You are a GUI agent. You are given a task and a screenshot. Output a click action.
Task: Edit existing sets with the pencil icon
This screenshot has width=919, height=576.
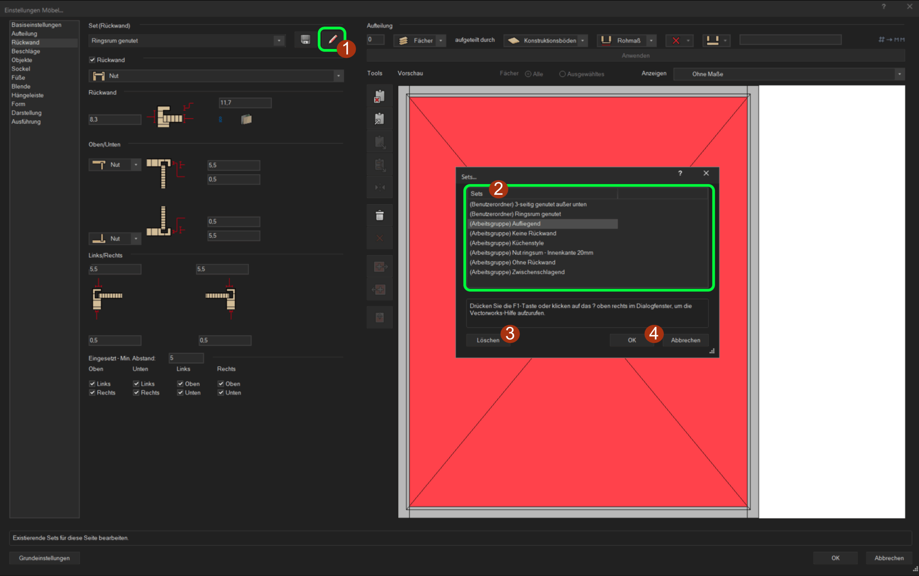pyautogui.click(x=332, y=39)
